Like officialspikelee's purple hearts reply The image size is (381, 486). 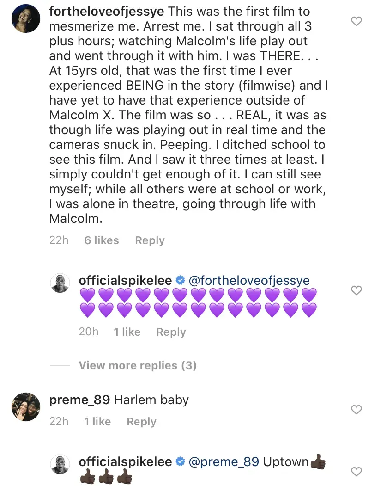coord(357,290)
